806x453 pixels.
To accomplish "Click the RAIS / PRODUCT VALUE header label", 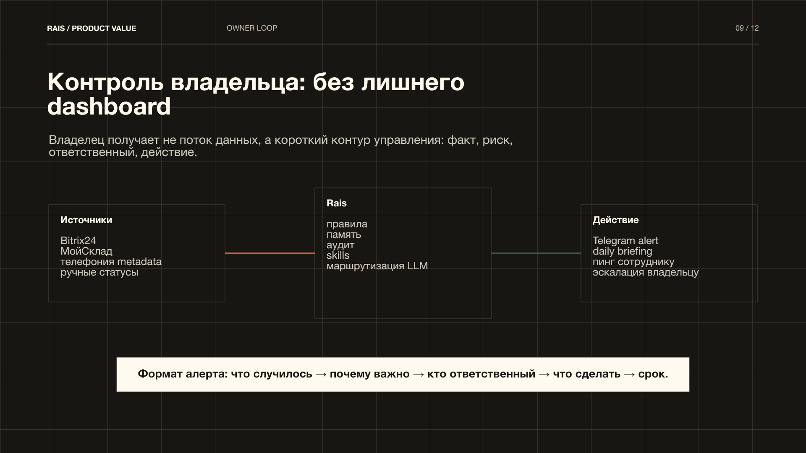I will [x=92, y=28].
